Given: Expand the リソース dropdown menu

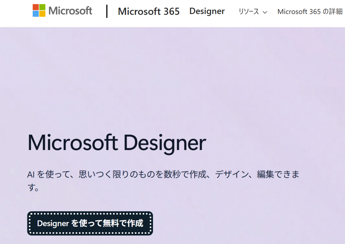Looking at the screenshot, I should (253, 12).
